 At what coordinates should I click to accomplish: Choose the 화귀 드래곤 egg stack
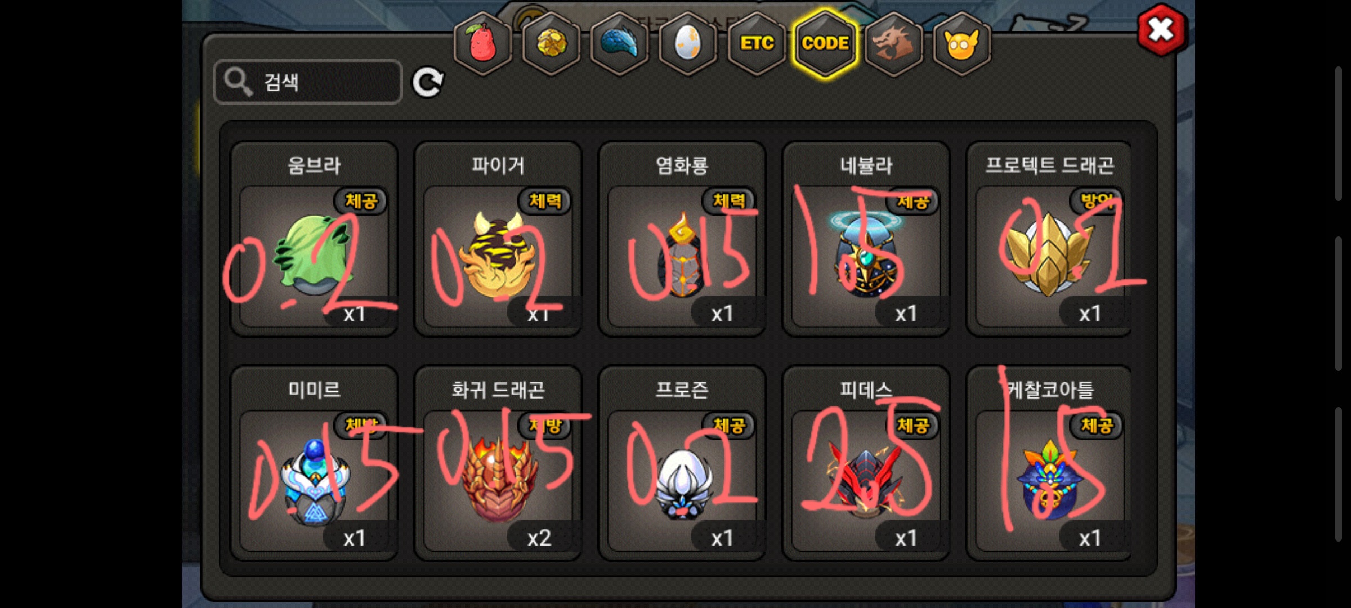tap(498, 463)
